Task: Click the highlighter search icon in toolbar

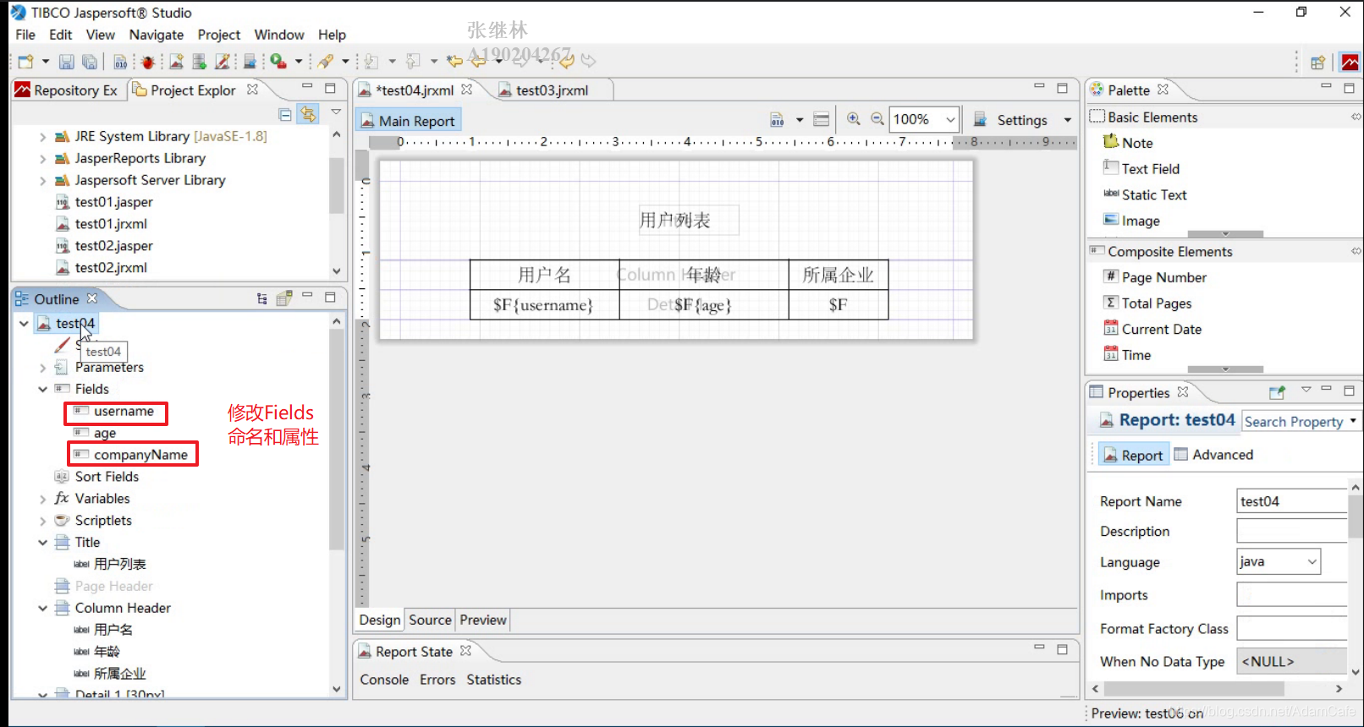Action: [326, 62]
